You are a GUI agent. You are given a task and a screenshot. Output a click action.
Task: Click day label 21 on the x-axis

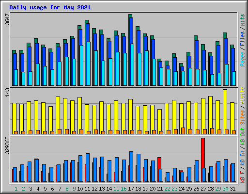point(160,189)
